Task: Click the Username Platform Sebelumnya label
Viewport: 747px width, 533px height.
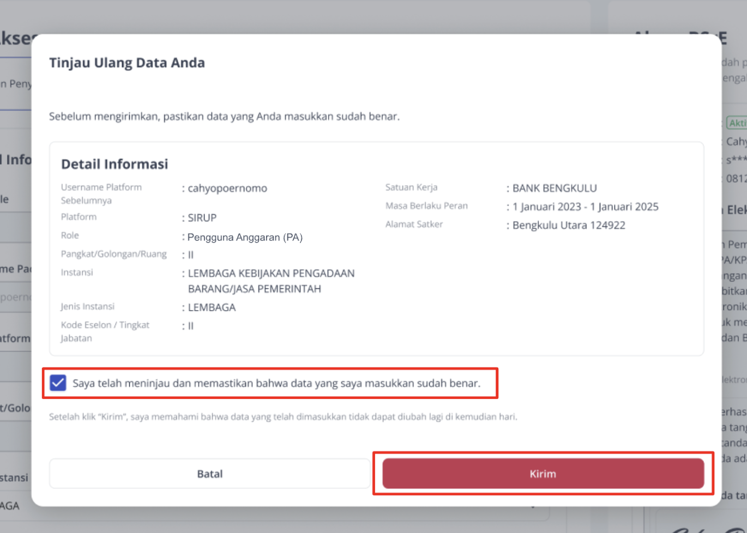Action: pos(101,193)
